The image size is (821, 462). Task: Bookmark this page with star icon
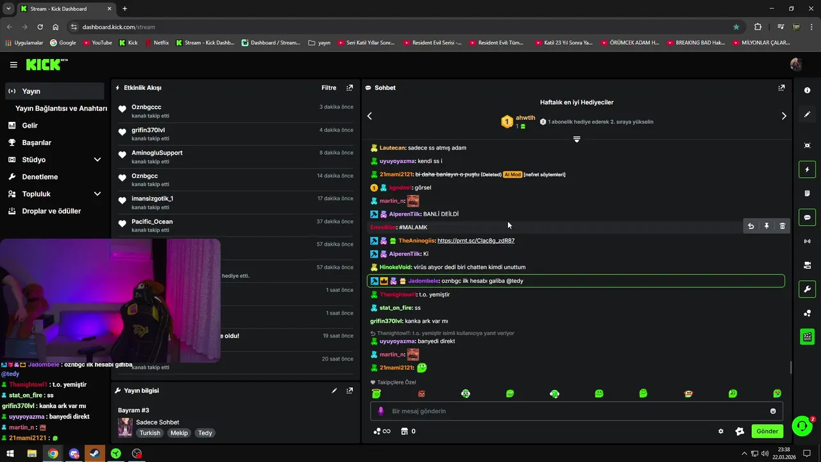736,27
